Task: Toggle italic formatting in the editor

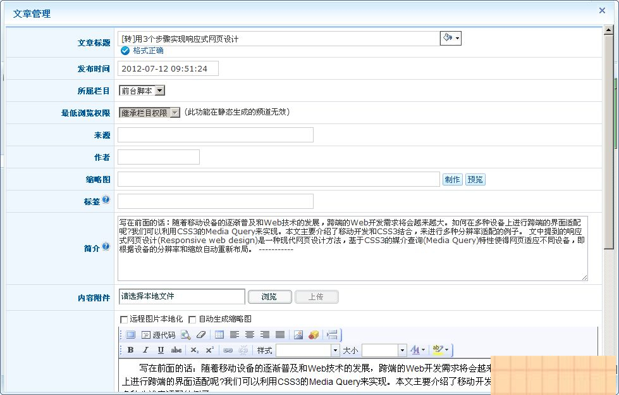Action: pos(146,349)
